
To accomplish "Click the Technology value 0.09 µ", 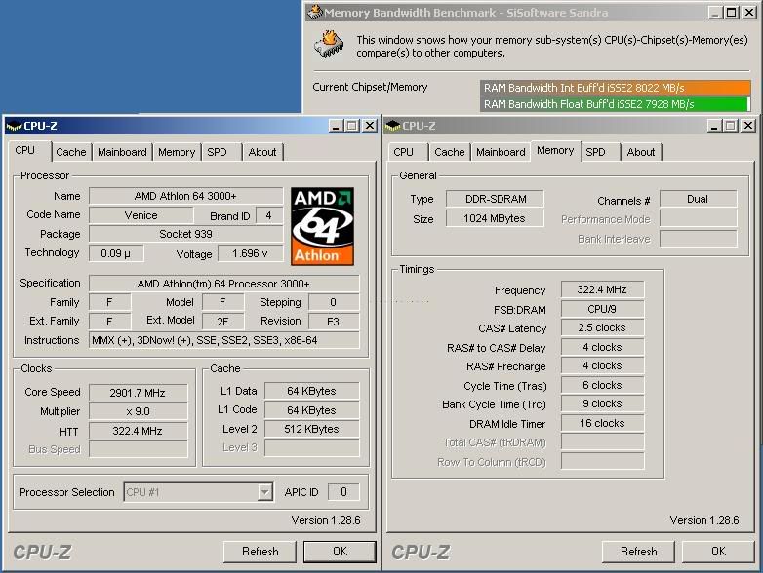I will click(x=116, y=253).
